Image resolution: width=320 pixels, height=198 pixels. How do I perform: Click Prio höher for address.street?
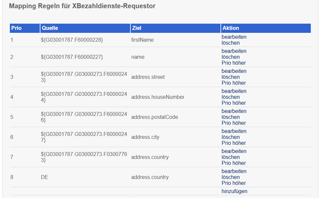coord(234,83)
